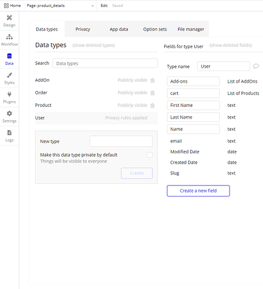The height and width of the screenshot is (289, 263).
Task: Select the User data type row
Action: click(x=96, y=118)
